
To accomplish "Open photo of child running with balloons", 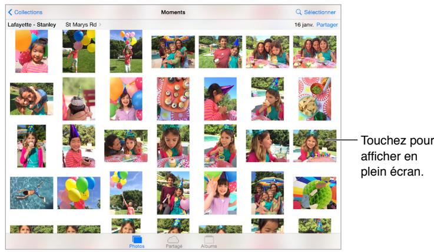I will [78, 51].
